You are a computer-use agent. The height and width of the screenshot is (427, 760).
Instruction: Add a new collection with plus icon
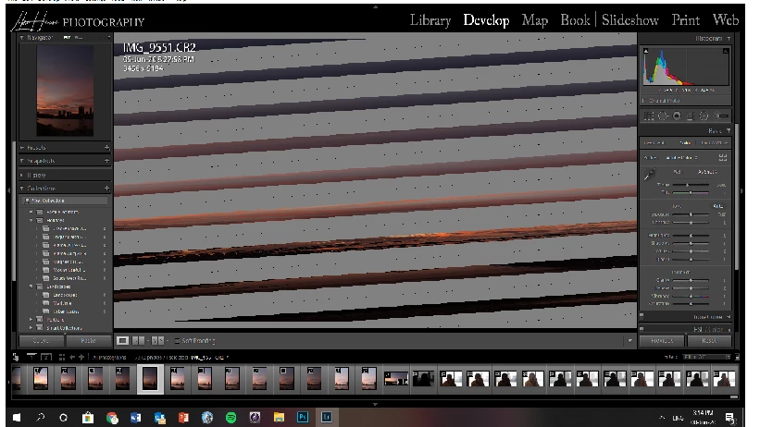click(106, 188)
